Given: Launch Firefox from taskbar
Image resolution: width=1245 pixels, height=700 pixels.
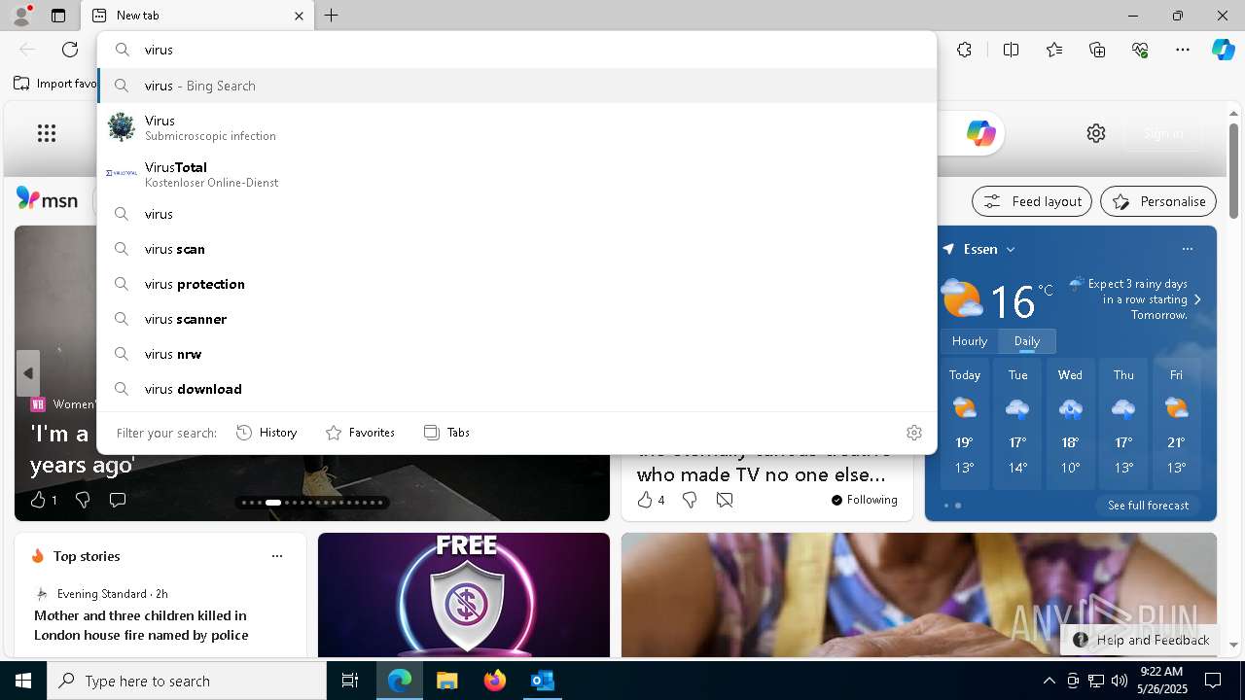Looking at the screenshot, I should point(495,681).
